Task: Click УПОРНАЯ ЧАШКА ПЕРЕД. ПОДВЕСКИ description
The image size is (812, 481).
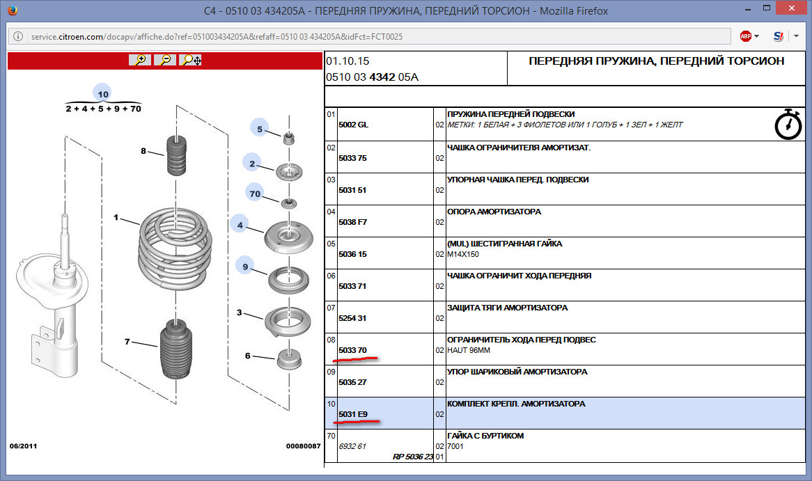Action: point(518,180)
